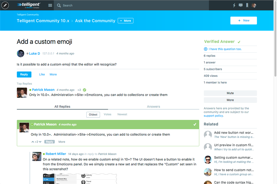Click the 'I have this question too' arrow icon
Viewport: 277px width, 184px height.
point(205,49)
